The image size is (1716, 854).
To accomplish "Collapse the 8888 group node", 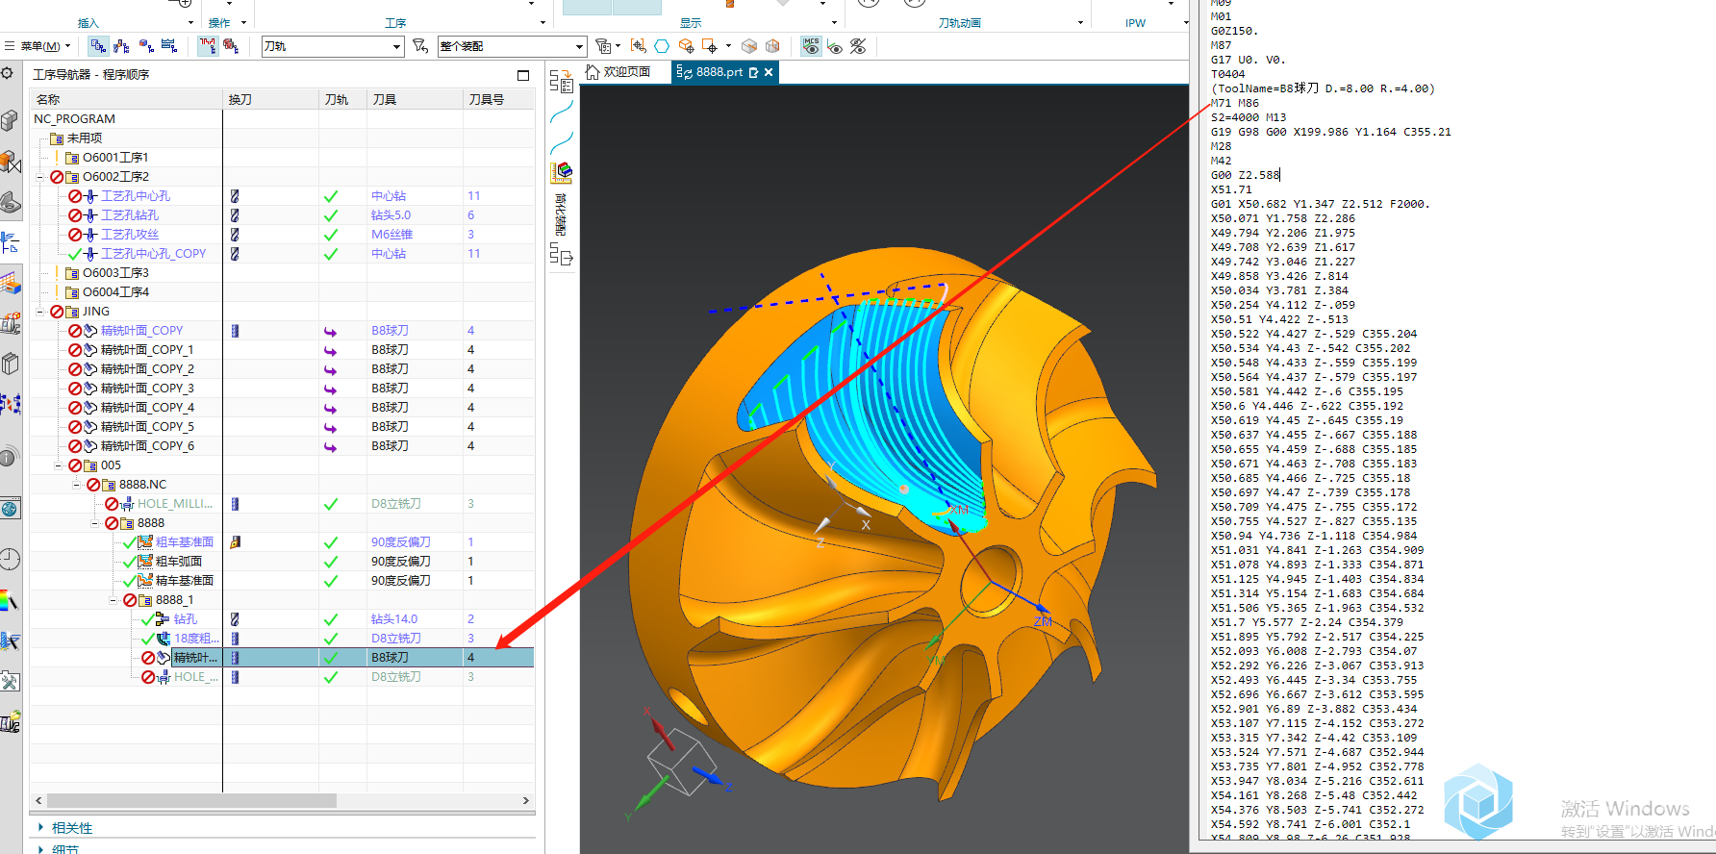I will click(94, 523).
